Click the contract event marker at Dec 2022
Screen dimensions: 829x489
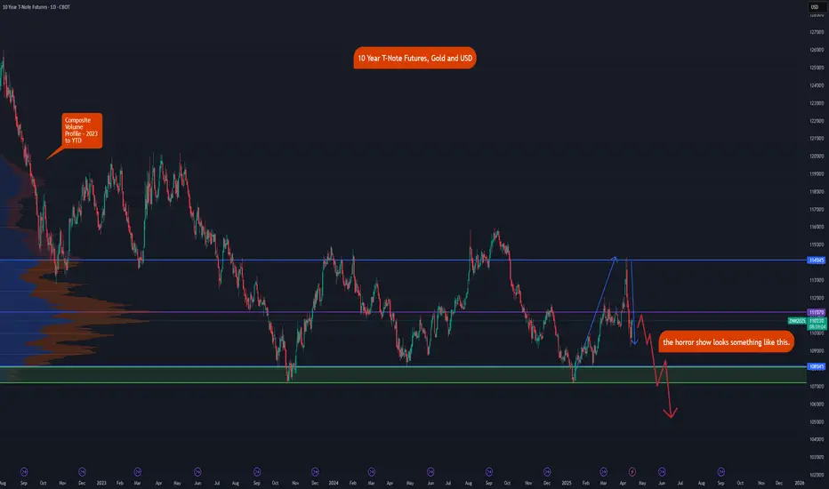click(x=82, y=471)
